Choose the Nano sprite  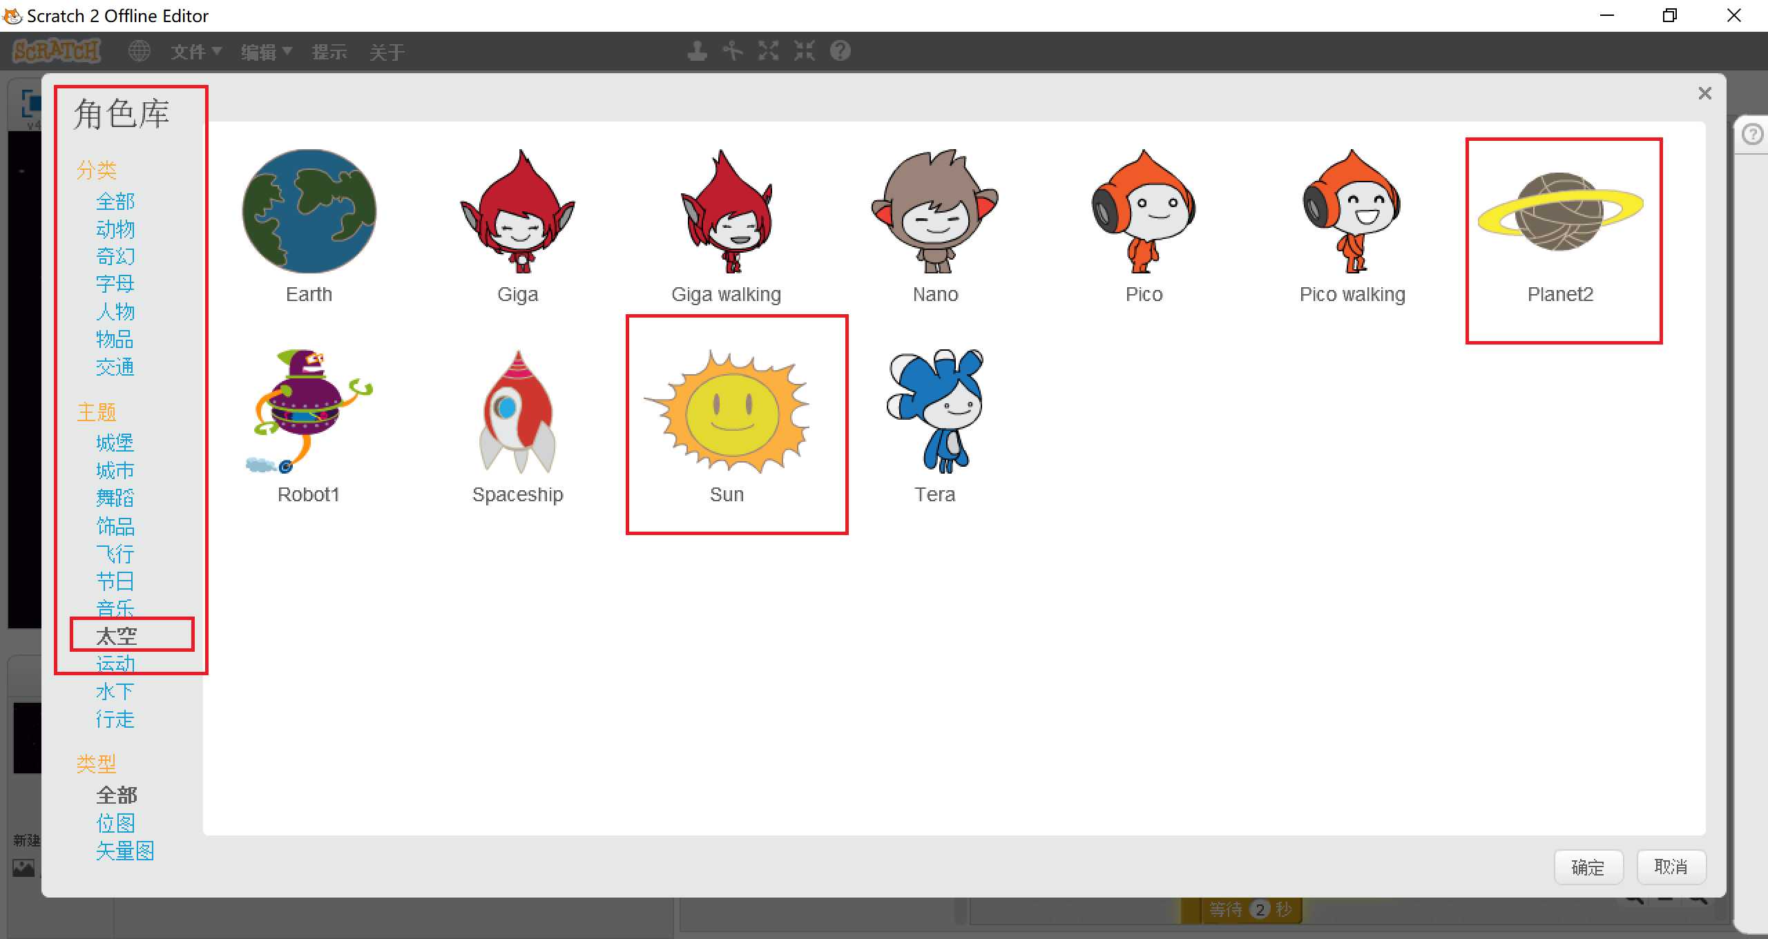tap(935, 211)
